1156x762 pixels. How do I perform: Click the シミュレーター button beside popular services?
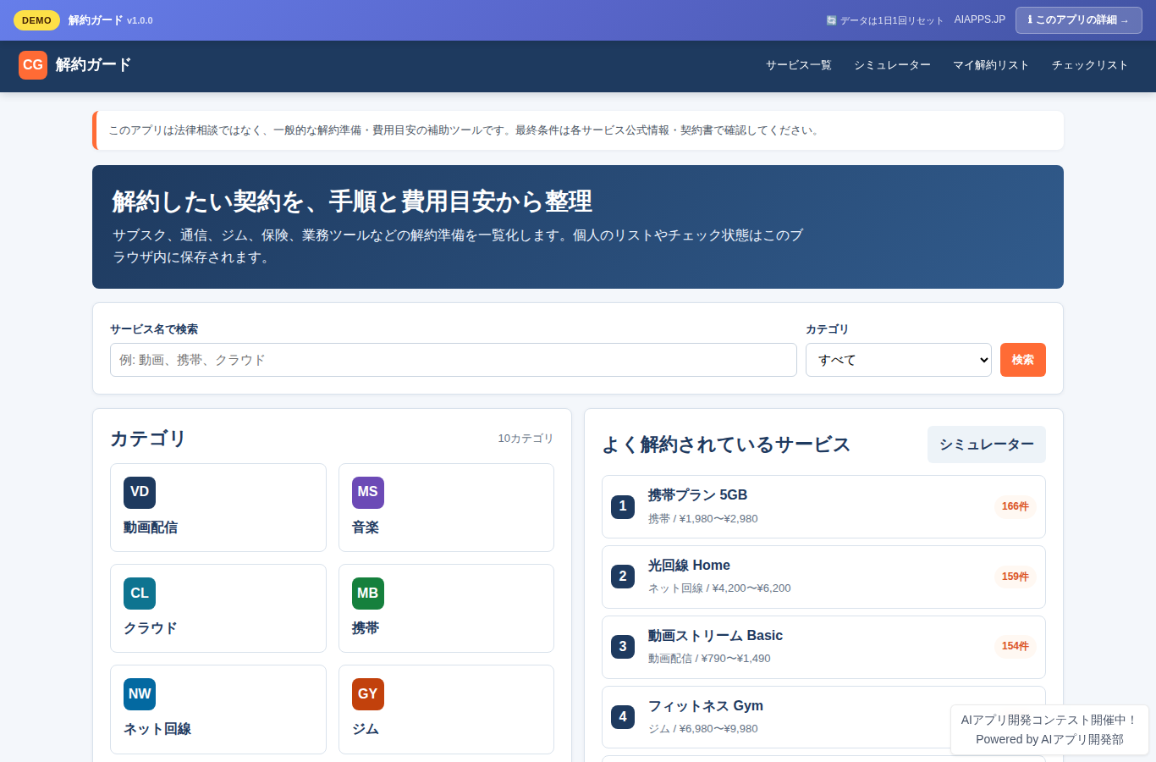(987, 444)
